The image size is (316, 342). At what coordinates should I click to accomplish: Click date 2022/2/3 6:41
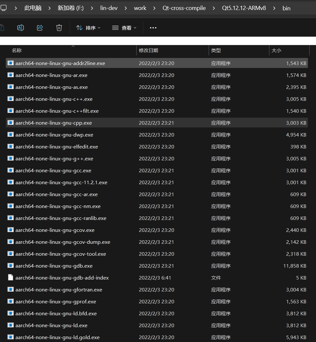155,278
